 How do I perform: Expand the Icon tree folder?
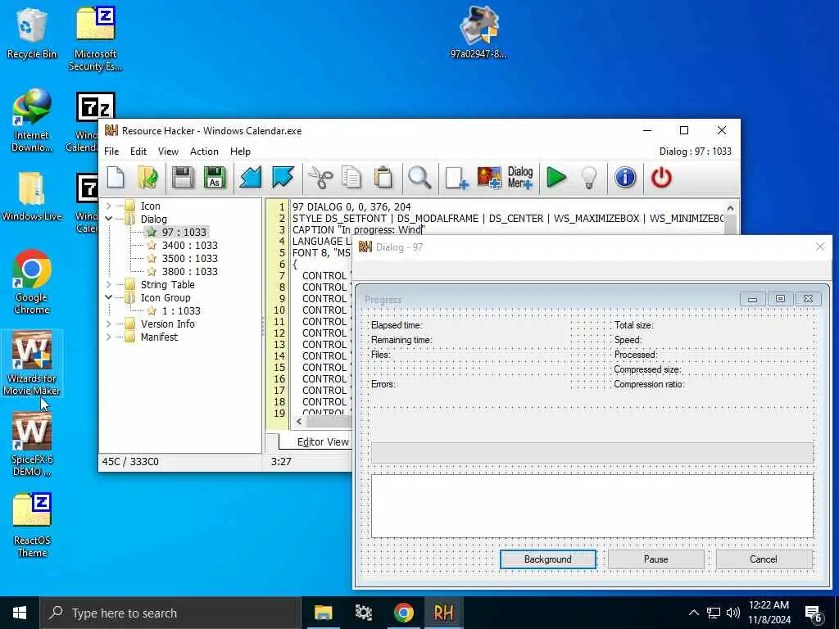click(x=109, y=206)
